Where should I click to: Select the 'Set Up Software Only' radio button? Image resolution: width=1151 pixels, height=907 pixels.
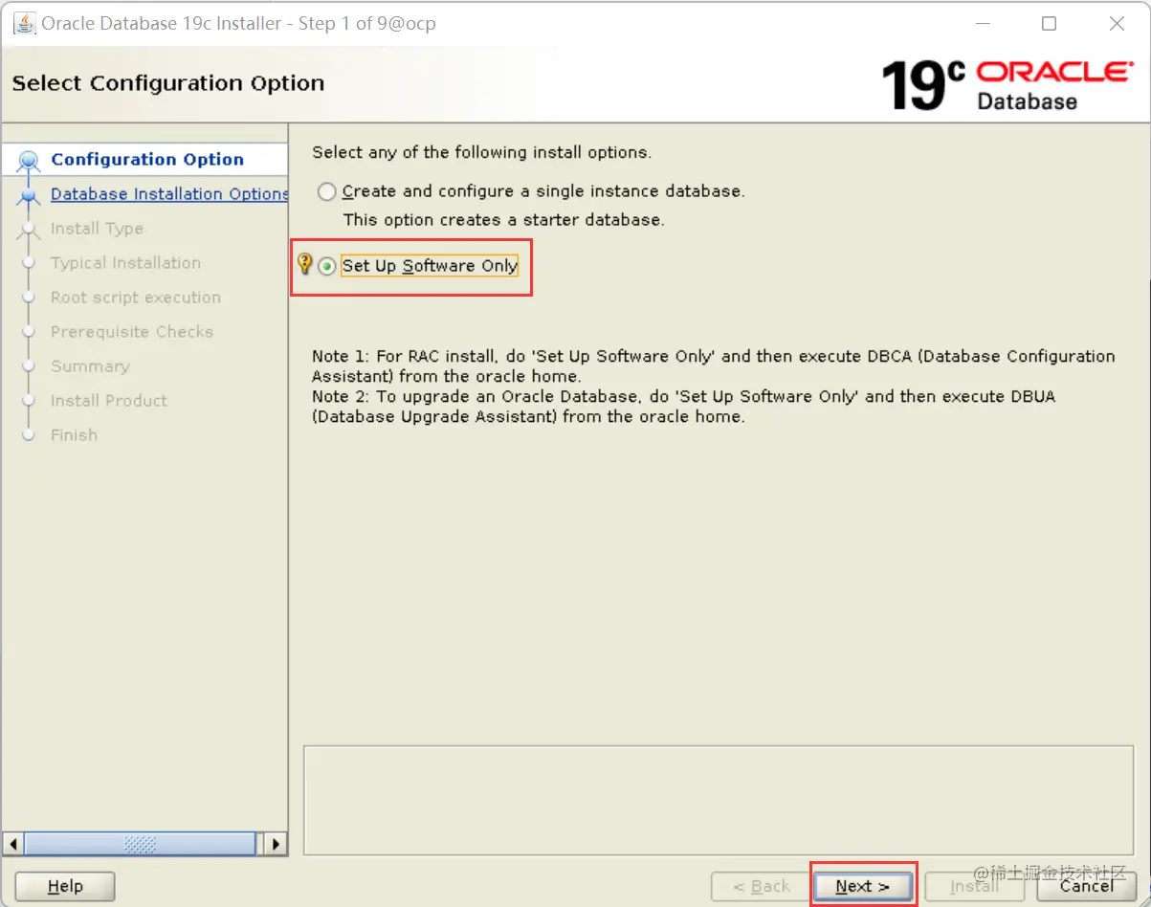[327, 267]
